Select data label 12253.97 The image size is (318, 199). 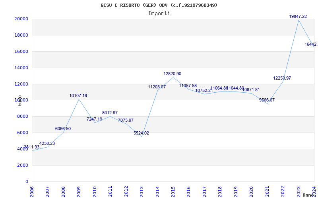[282, 78]
